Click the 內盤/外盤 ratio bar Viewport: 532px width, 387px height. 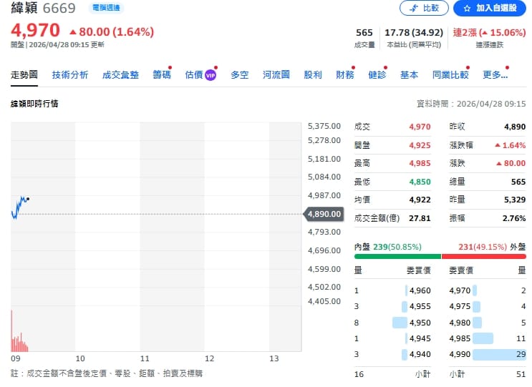point(440,256)
